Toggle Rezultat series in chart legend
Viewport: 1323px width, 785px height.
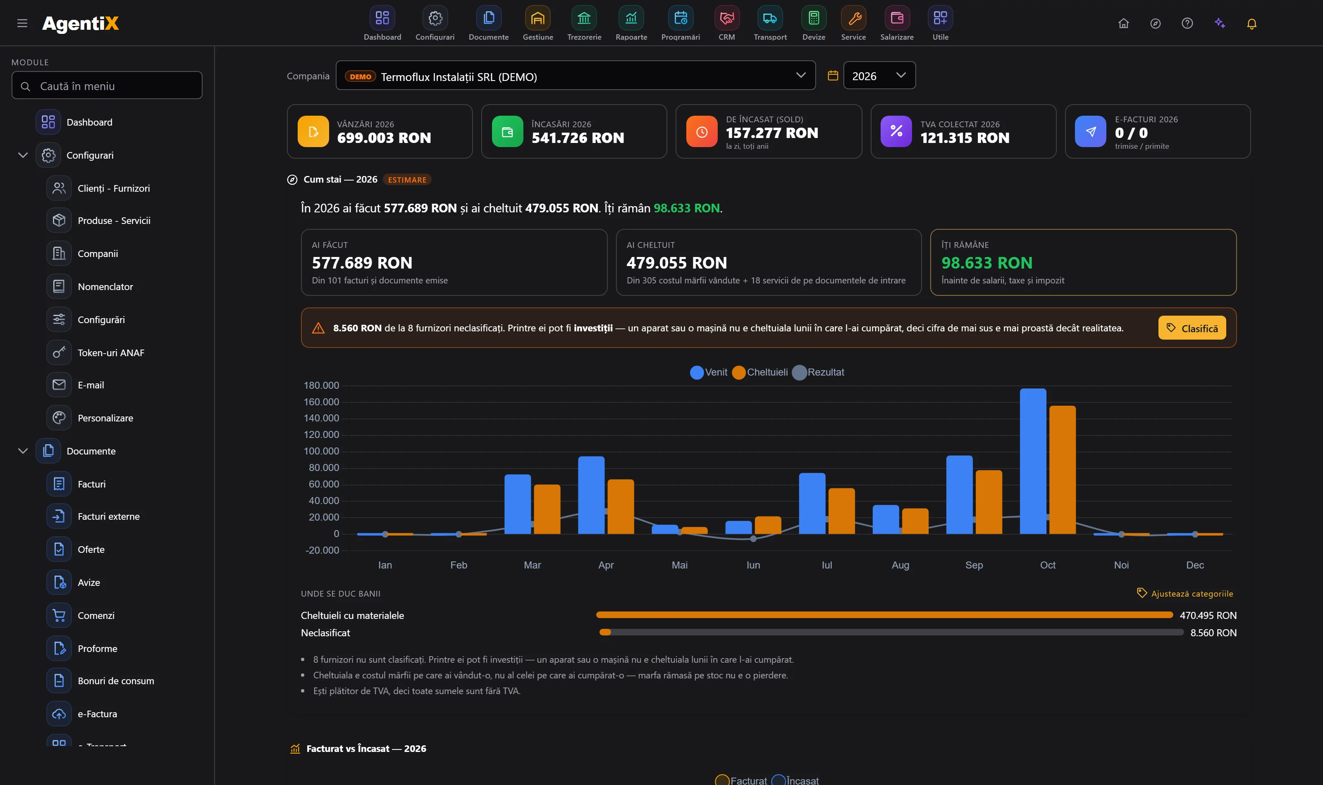pyautogui.click(x=818, y=372)
